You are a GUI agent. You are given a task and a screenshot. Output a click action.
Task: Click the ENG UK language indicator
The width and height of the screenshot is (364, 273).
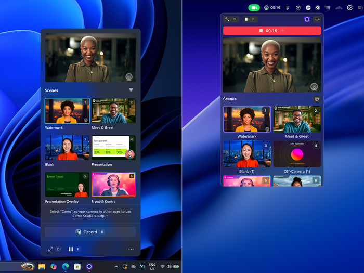point(152,266)
